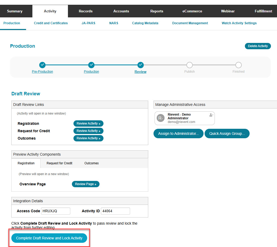Open the Records tab
Viewport: 277px width, 247px height.
click(x=86, y=11)
